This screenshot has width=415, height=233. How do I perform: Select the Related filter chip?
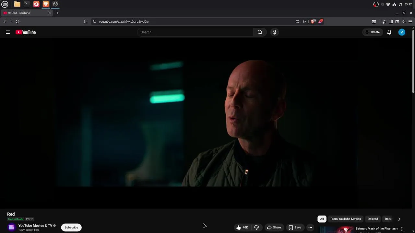point(373,219)
